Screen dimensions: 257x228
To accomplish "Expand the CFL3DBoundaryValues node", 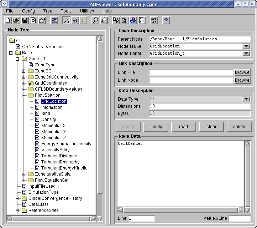I will coord(24,89).
